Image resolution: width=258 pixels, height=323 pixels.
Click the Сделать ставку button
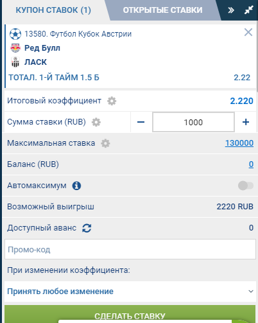click(130, 314)
